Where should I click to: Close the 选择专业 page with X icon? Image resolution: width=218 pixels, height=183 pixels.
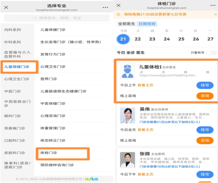pyautogui.click(x=6, y=7)
